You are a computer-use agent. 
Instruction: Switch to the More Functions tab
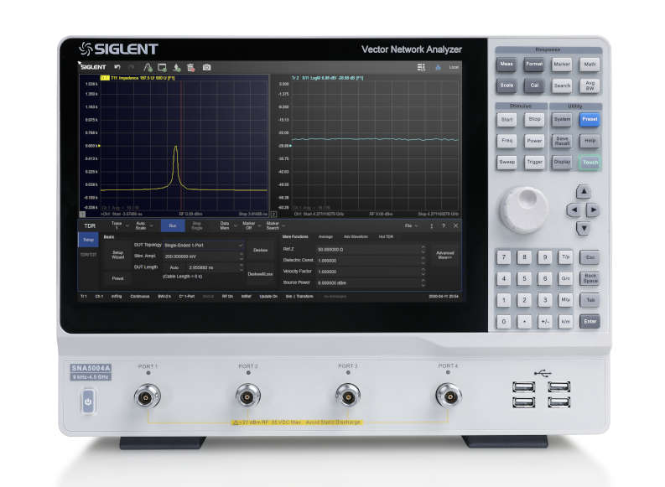(x=295, y=236)
